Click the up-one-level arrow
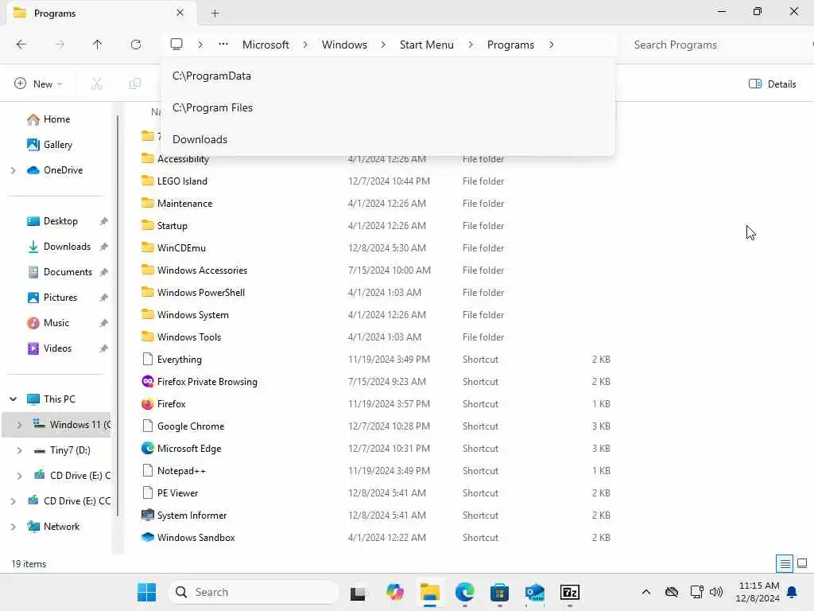 pos(97,45)
